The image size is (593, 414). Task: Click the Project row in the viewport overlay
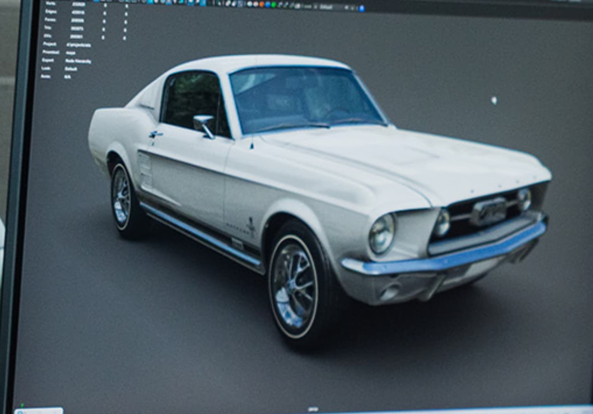[67, 45]
